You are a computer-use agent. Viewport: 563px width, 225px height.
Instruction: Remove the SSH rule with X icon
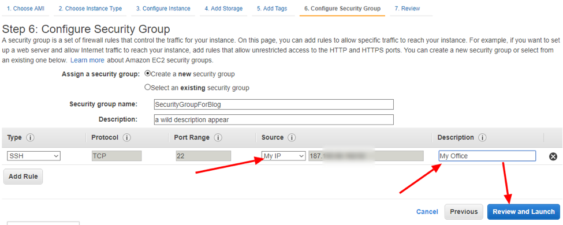click(553, 156)
